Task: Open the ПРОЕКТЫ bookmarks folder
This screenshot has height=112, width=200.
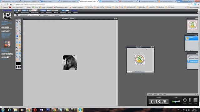Action: [x=89, y=7]
